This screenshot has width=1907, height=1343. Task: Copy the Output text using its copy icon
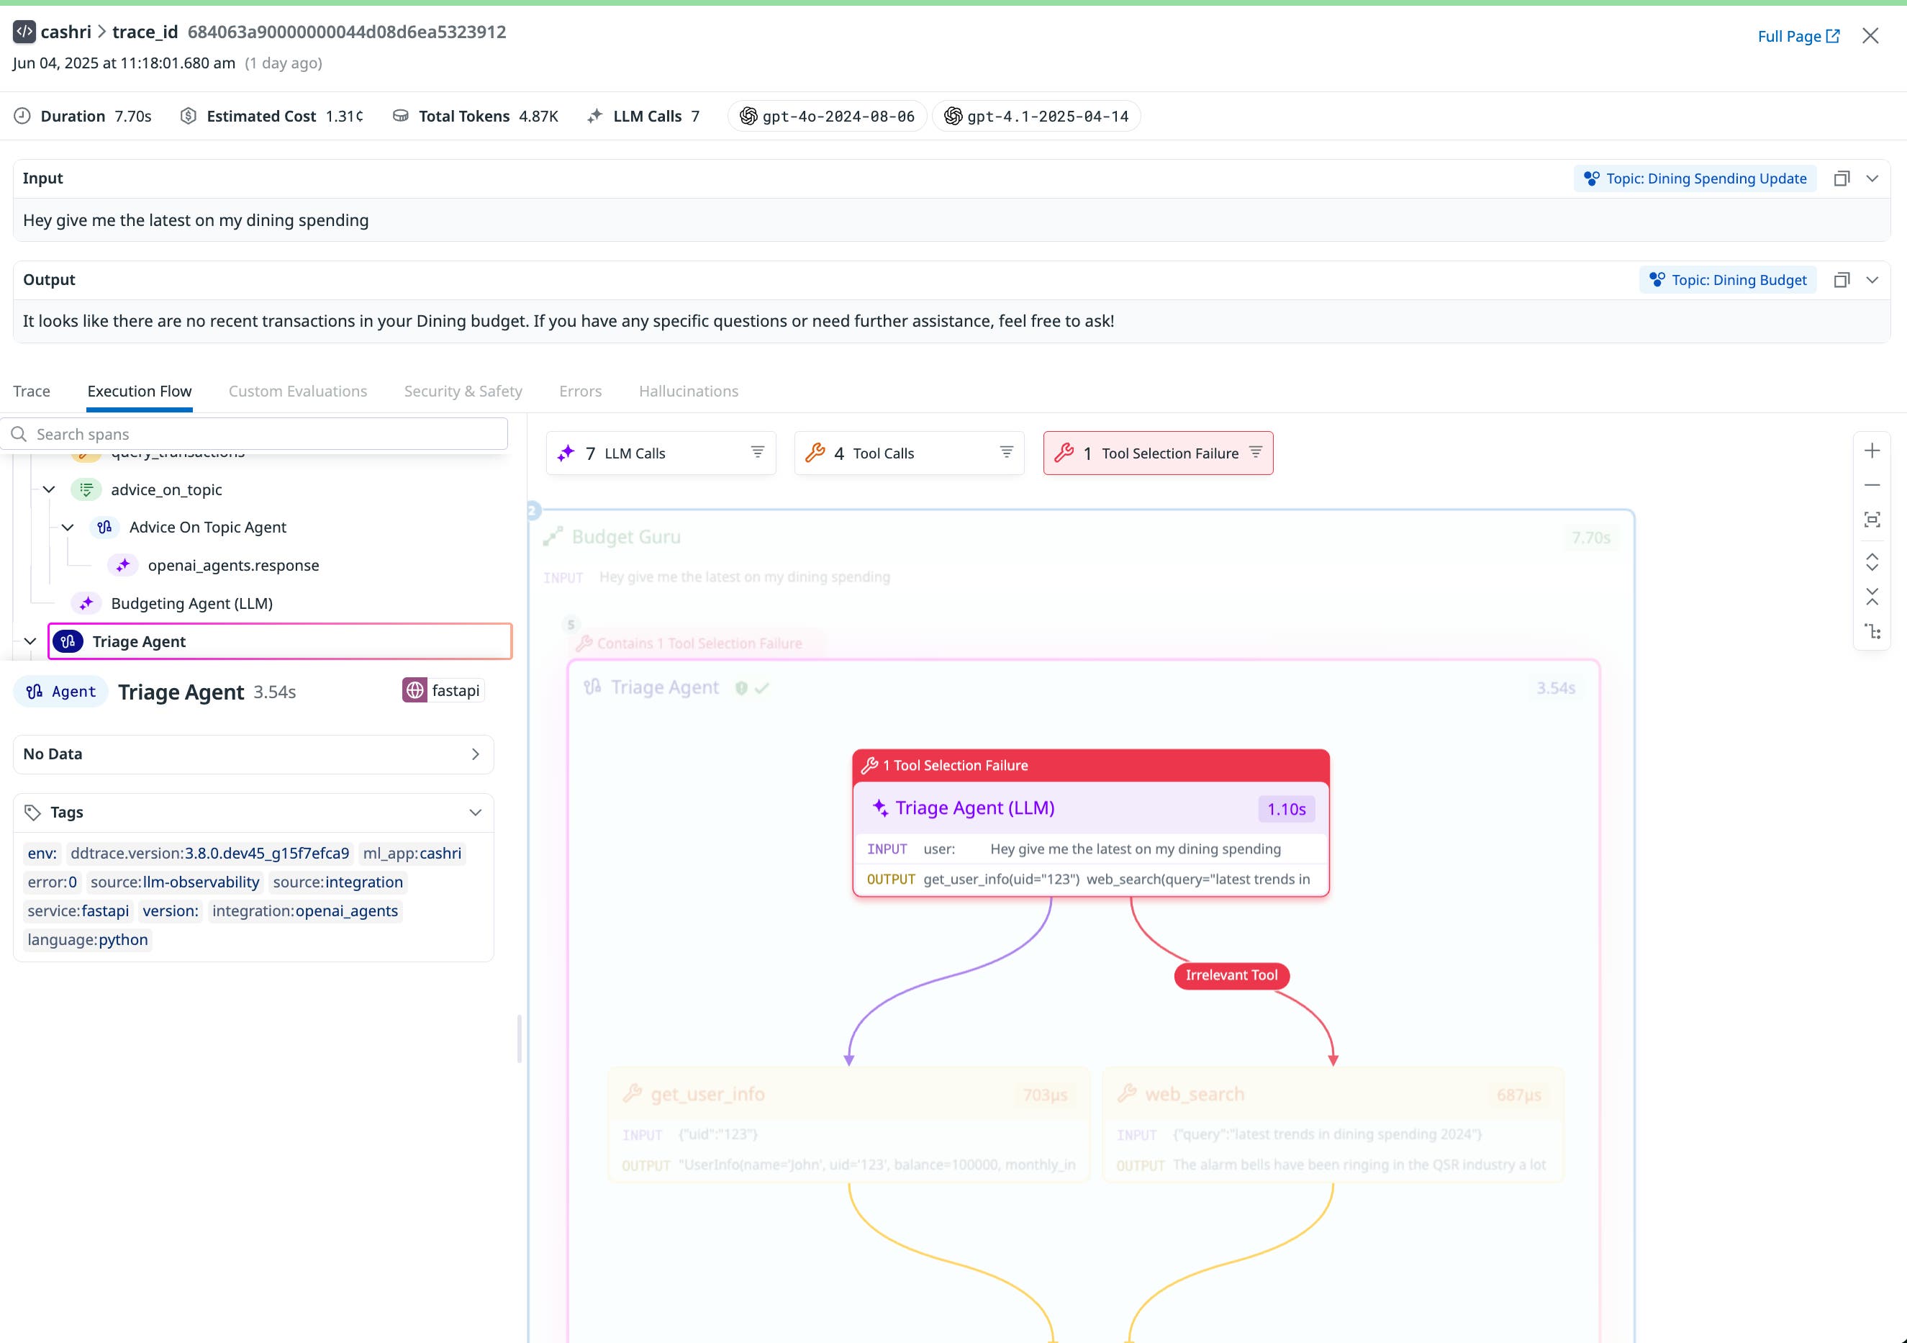click(x=1842, y=279)
